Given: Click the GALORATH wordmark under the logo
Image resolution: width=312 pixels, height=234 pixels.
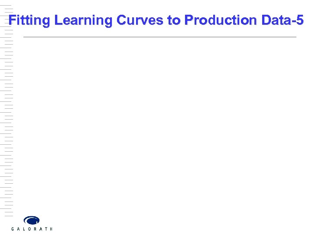Looking at the screenshot, I should point(32,229).
